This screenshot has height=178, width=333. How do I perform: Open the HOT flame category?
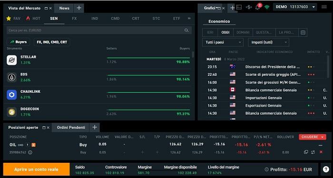[x=33, y=18]
